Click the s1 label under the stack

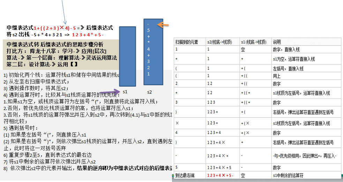pos(125,92)
